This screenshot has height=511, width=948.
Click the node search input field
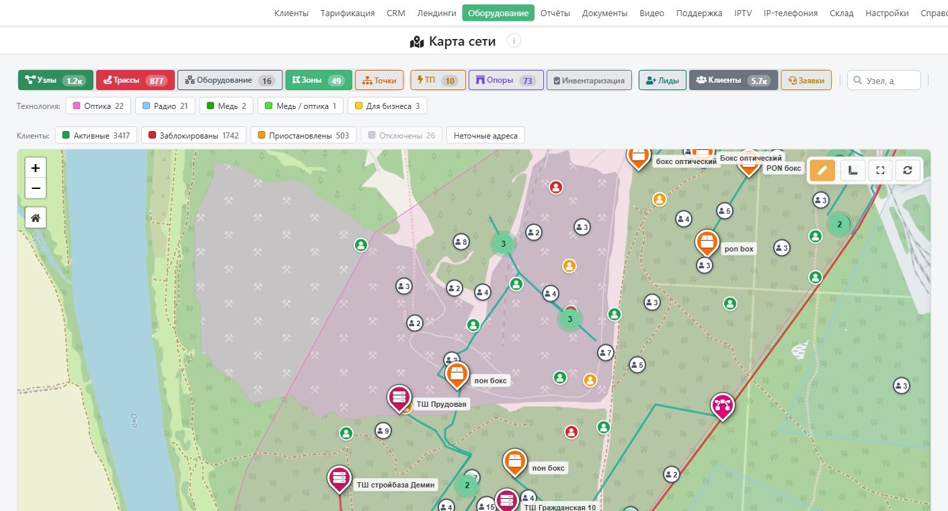point(884,80)
